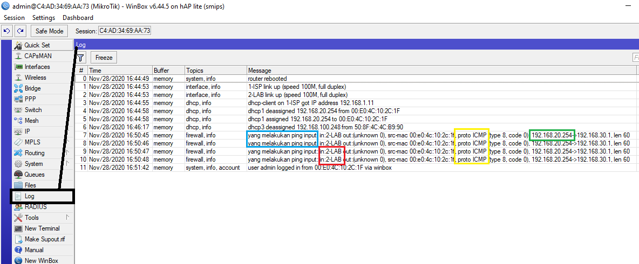Open Queues in sidebar
Viewport: 639px width, 264px height.
pos(43,175)
